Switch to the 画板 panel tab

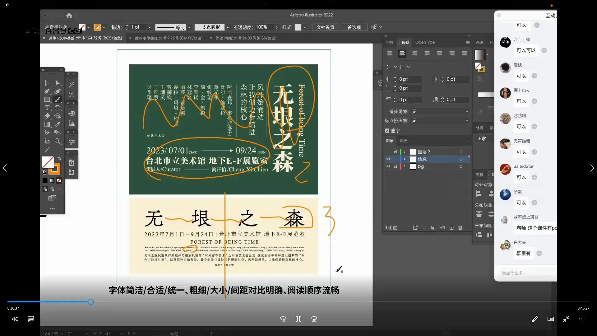click(403, 141)
